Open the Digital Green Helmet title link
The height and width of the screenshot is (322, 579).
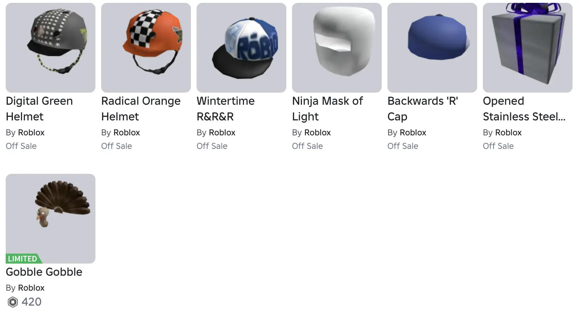pos(39,109)
